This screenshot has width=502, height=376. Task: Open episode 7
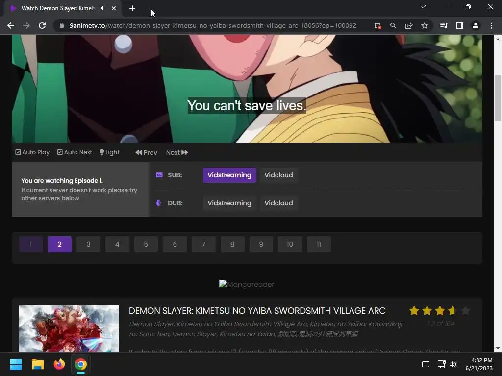tap(203, 245)
